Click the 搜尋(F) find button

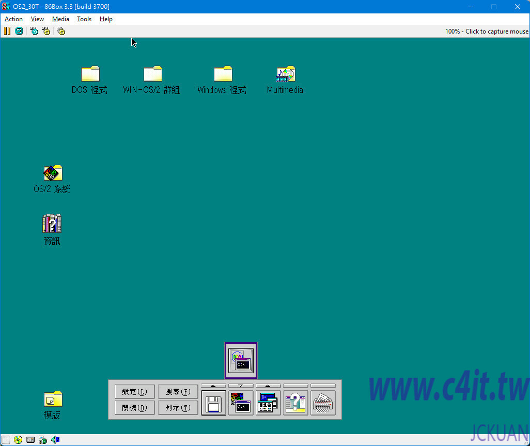178,392
